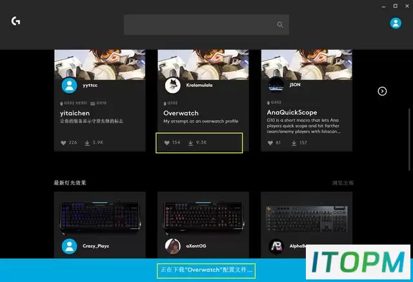Click G602 device tag on AnaQuickScope card

click(x=274, y=102)
